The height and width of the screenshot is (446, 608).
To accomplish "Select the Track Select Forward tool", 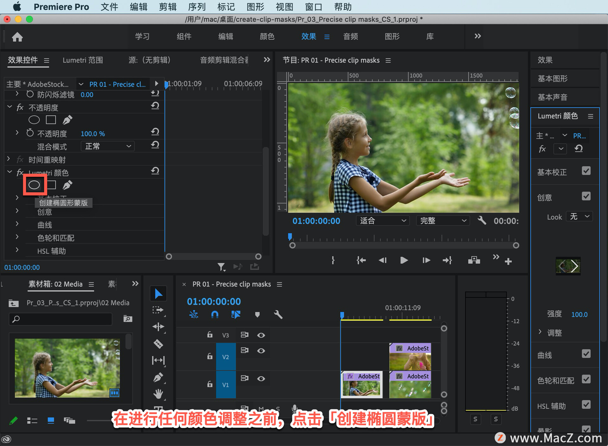I will pyautogui.click(x=158, y=310).
